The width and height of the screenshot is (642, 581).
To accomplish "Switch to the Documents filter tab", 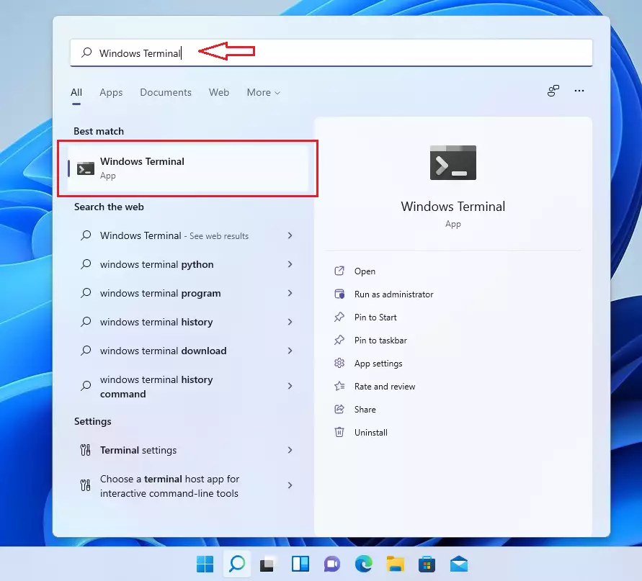I will 166,92.
